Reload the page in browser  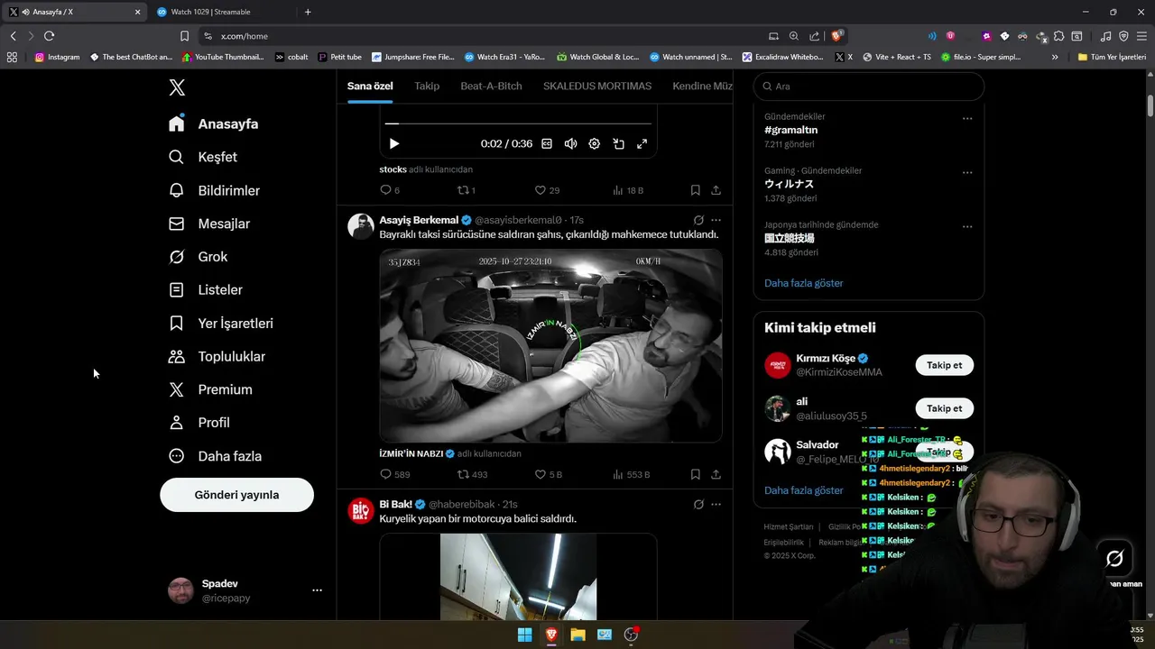49,36
